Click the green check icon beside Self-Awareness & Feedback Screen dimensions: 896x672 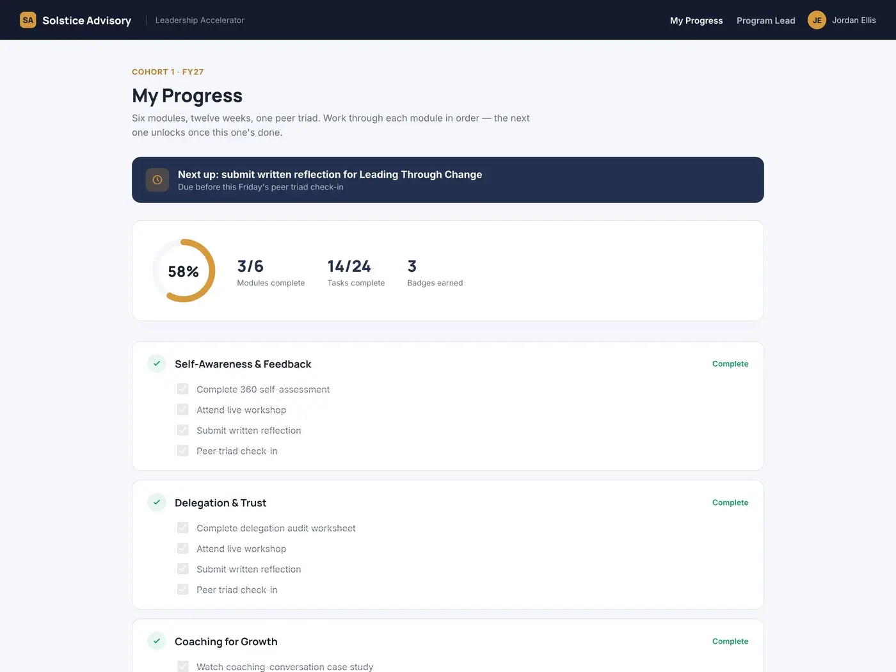157,364
